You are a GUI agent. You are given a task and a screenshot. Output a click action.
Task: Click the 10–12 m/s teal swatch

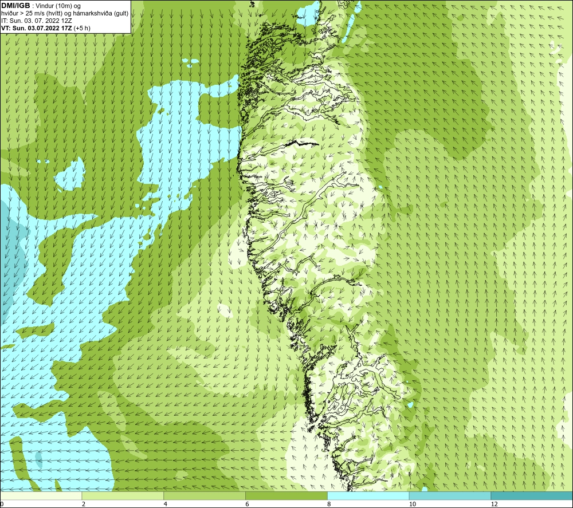pyautogui.click(x=450, y=495)
